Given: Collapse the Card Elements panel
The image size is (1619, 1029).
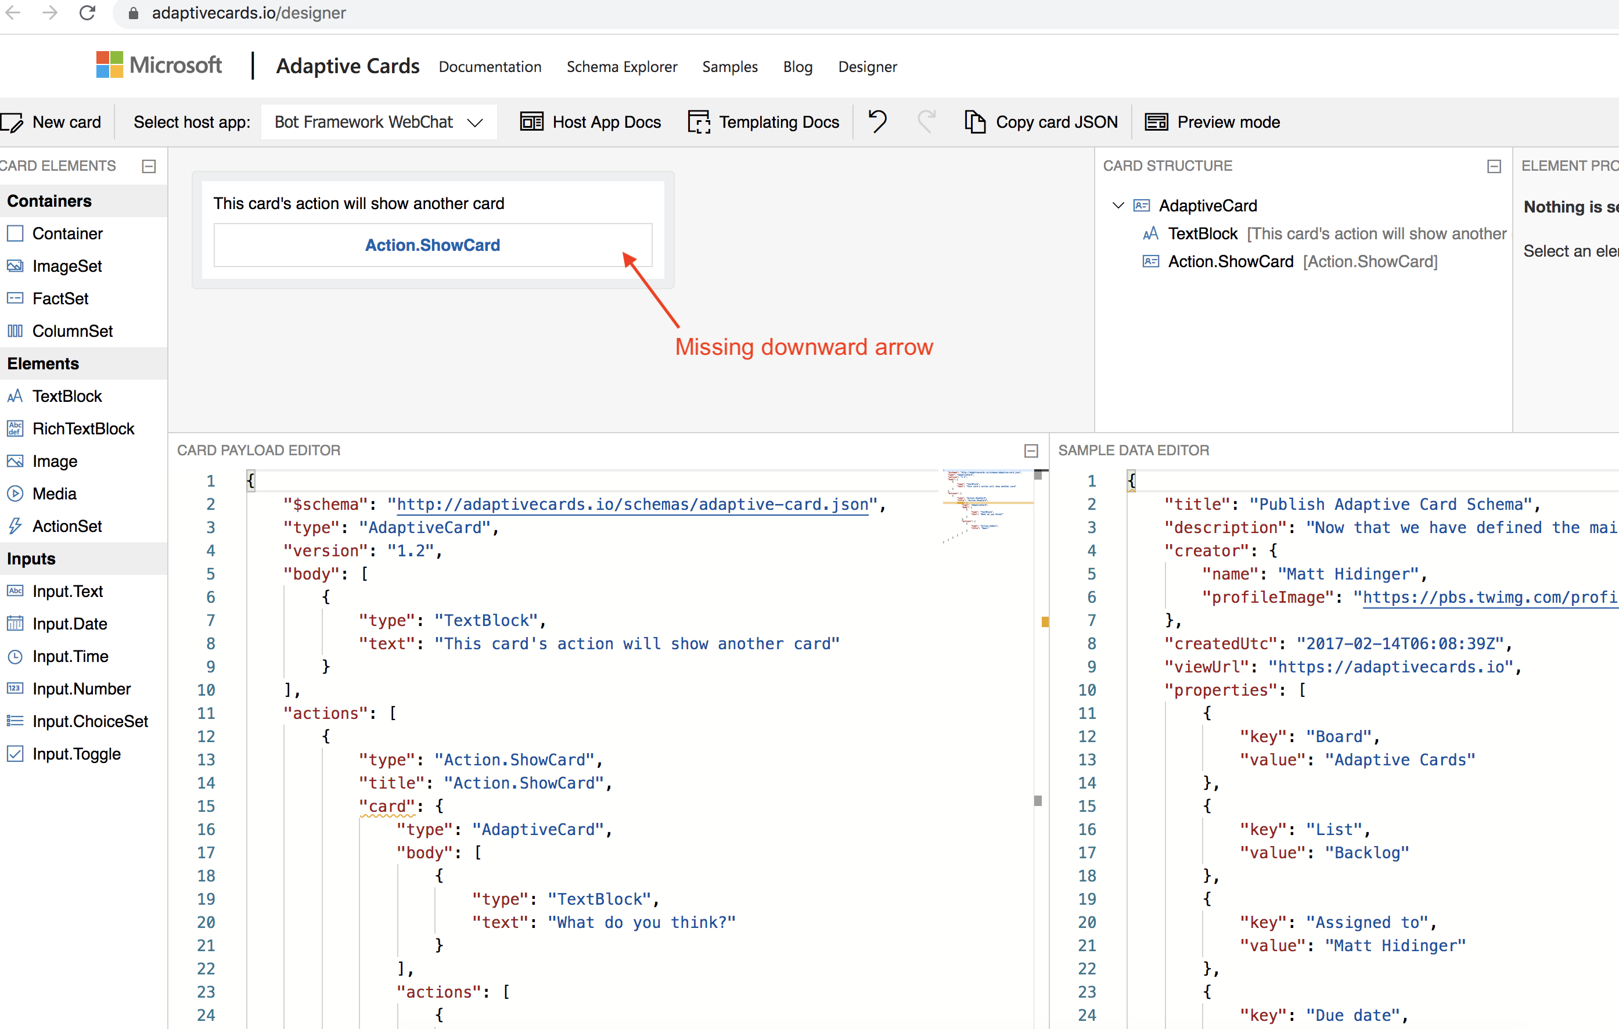Looking at the screenshot, I should tap(149, 165).
